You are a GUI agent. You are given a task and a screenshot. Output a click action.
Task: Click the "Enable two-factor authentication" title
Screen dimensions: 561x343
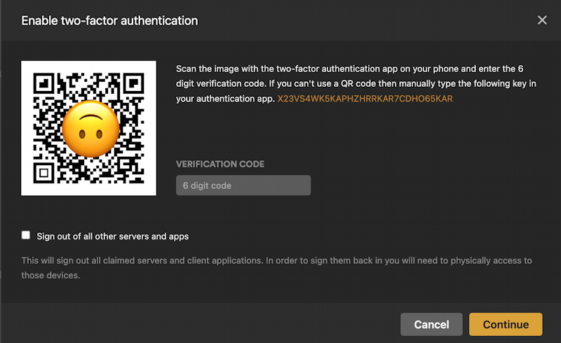pos(109,20)
